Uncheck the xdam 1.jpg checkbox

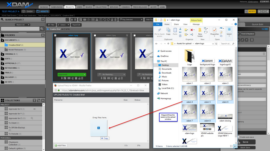[56, 35]
